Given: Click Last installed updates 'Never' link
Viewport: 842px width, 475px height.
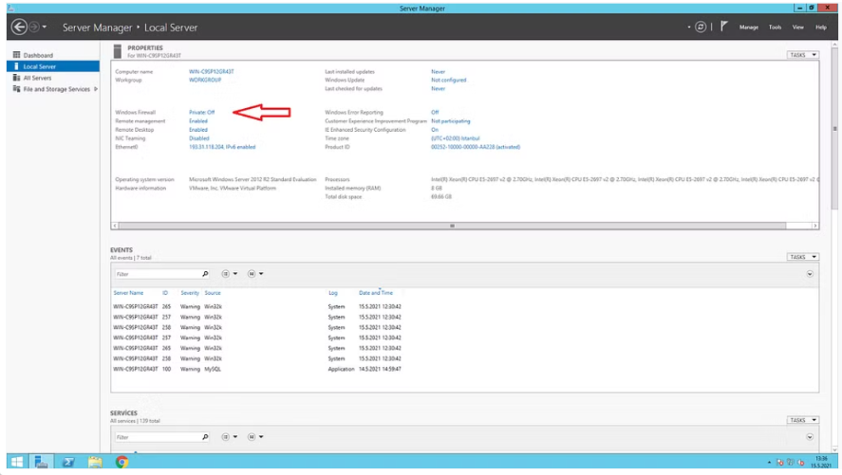Looking at the screenshot, I should click(x=439, y=71).
